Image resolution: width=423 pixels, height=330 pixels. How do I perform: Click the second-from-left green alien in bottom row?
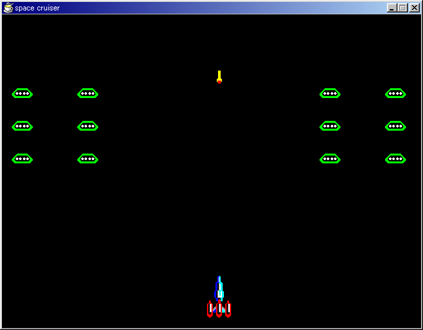coord(88,159)
